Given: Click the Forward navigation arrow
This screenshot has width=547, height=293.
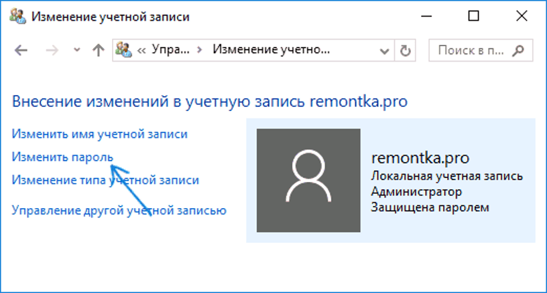Looking at the screenshot, I should pyautogui.click(x=53, y=51).
